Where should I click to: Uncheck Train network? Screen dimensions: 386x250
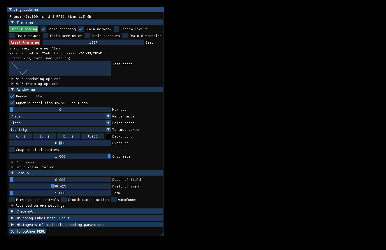coord(81,29)
